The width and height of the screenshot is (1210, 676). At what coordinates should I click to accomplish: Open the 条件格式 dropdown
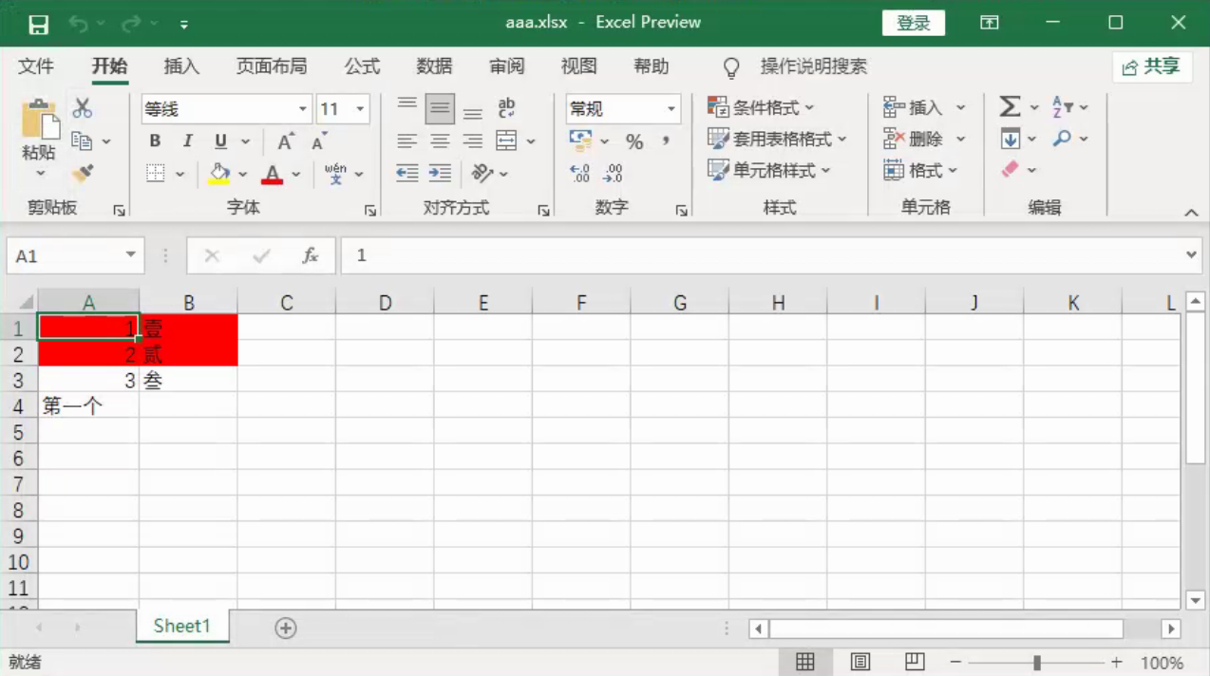pos(762,107)
